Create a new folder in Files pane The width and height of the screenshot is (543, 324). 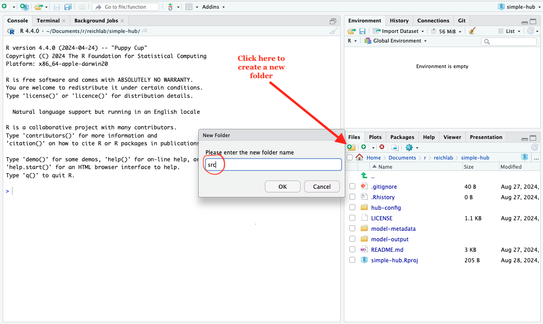click(352, 147)
